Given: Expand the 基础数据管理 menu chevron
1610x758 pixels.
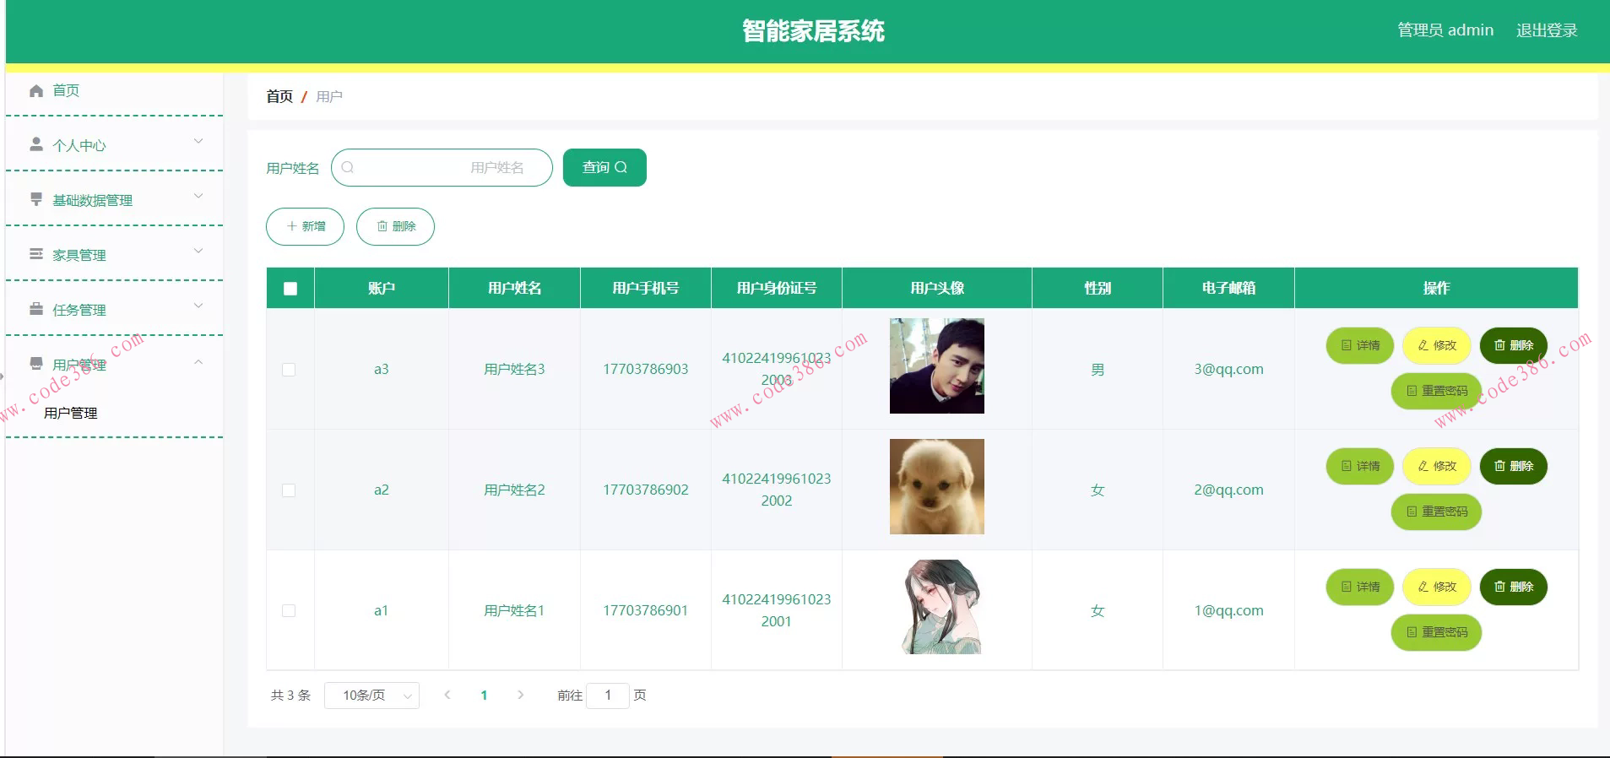Looking at the screenshot, I should [x=198, y=196].
